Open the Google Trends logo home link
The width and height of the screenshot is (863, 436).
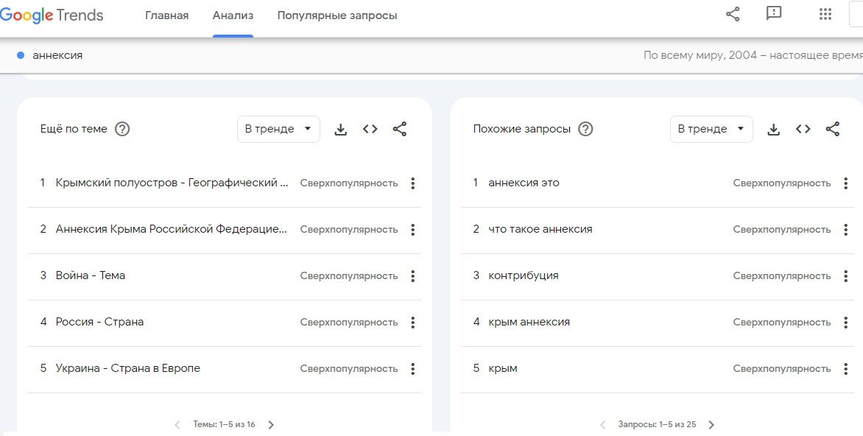click(52, 15)
